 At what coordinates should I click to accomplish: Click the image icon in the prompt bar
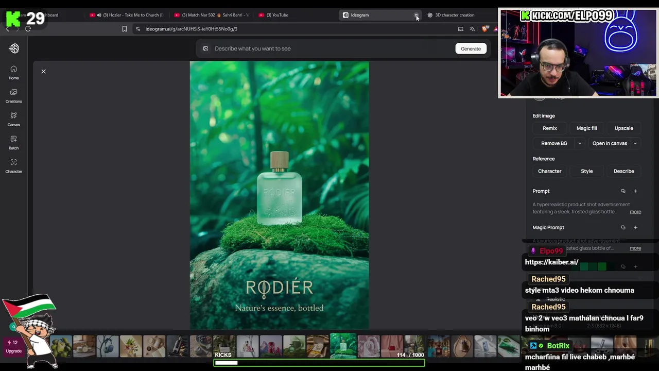click(x=205, y=48)
